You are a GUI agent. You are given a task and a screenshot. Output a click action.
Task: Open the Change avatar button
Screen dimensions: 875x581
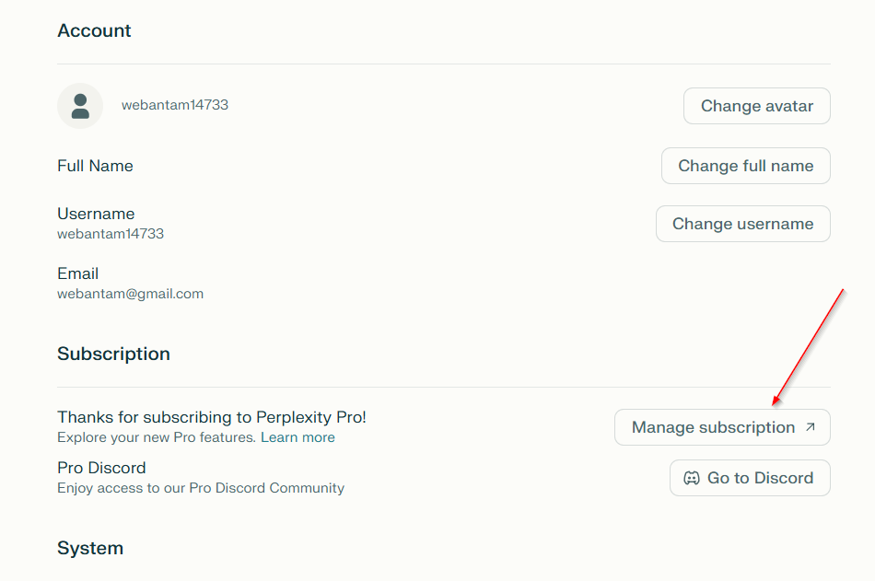757,106
